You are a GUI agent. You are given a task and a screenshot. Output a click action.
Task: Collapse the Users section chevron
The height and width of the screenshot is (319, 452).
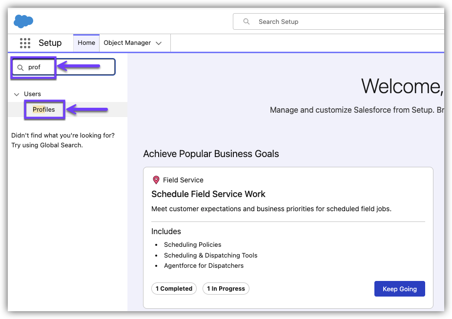(x=17, y=94)
